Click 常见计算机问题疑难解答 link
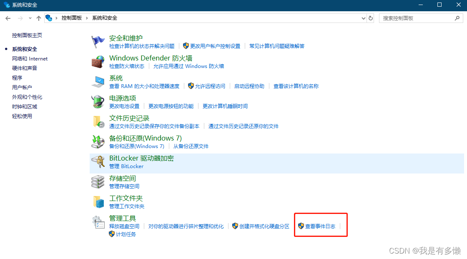467x259 pixels. (x=277, y=46)
